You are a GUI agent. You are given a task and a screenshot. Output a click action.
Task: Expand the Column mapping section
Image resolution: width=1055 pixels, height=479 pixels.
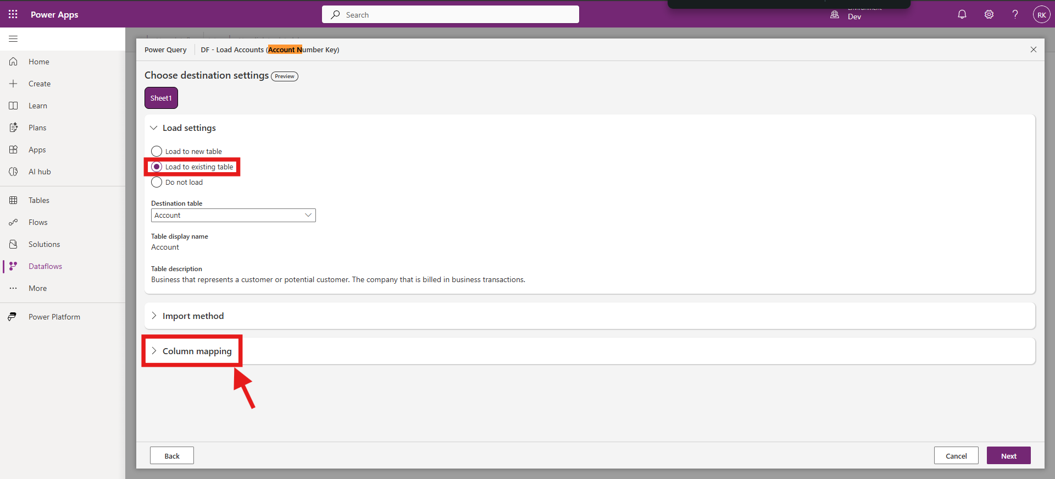click(x=197, y=351)
